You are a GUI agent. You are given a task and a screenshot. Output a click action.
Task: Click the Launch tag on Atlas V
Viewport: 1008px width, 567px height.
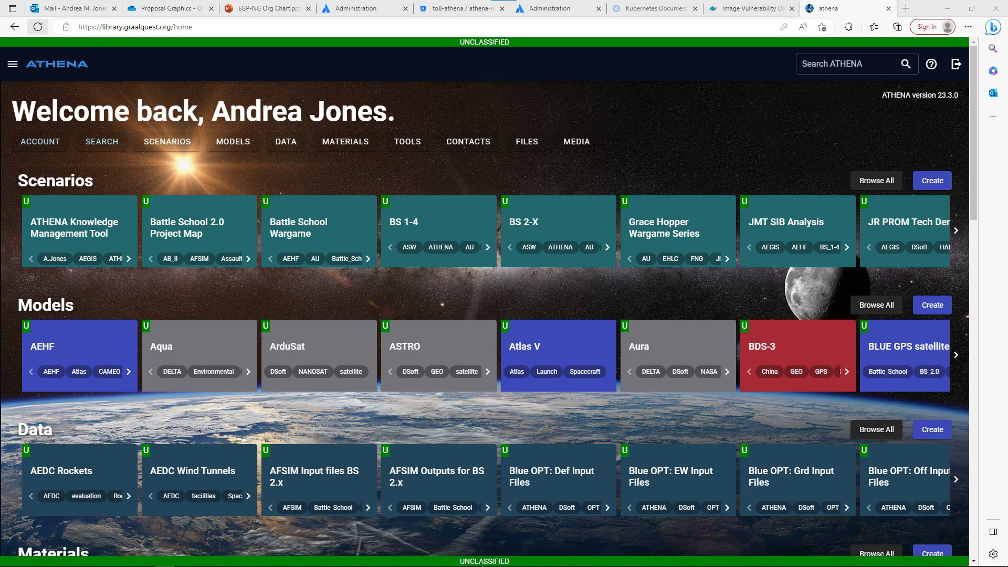547,372
